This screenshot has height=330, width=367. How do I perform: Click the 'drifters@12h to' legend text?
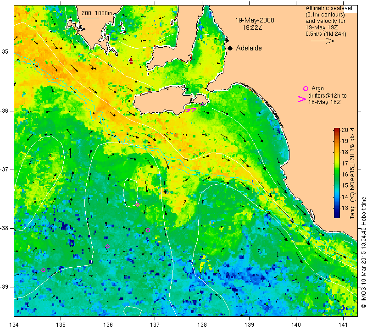point(328,96)
